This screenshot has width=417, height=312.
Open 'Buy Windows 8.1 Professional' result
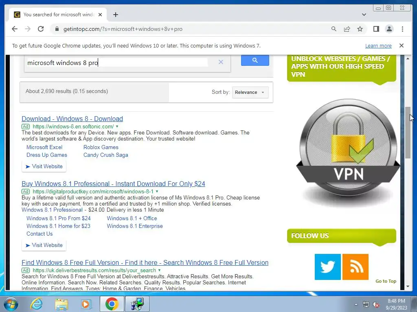113,184
